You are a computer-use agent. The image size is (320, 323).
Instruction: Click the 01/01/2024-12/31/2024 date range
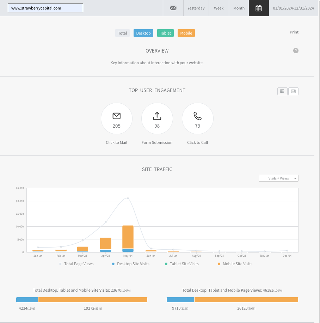click(293, 8)
